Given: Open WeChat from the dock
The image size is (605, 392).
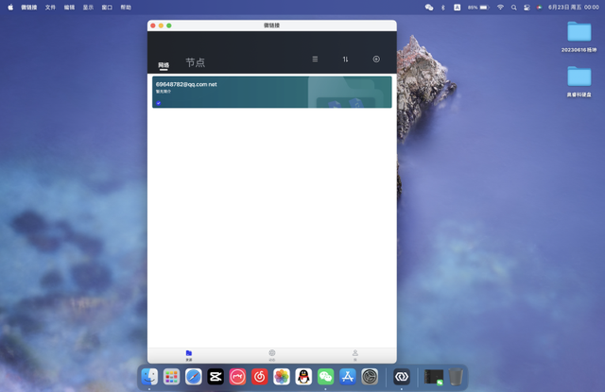Looking at the screenshot, I should 325,377.
